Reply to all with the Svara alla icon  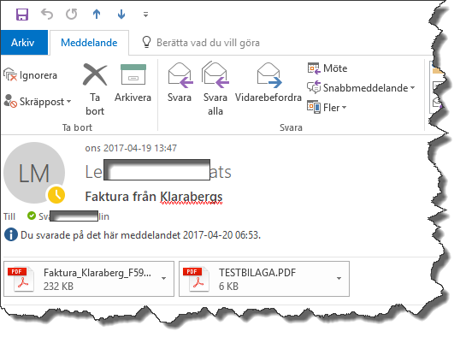pyautogui.click(x=215, y=89)
